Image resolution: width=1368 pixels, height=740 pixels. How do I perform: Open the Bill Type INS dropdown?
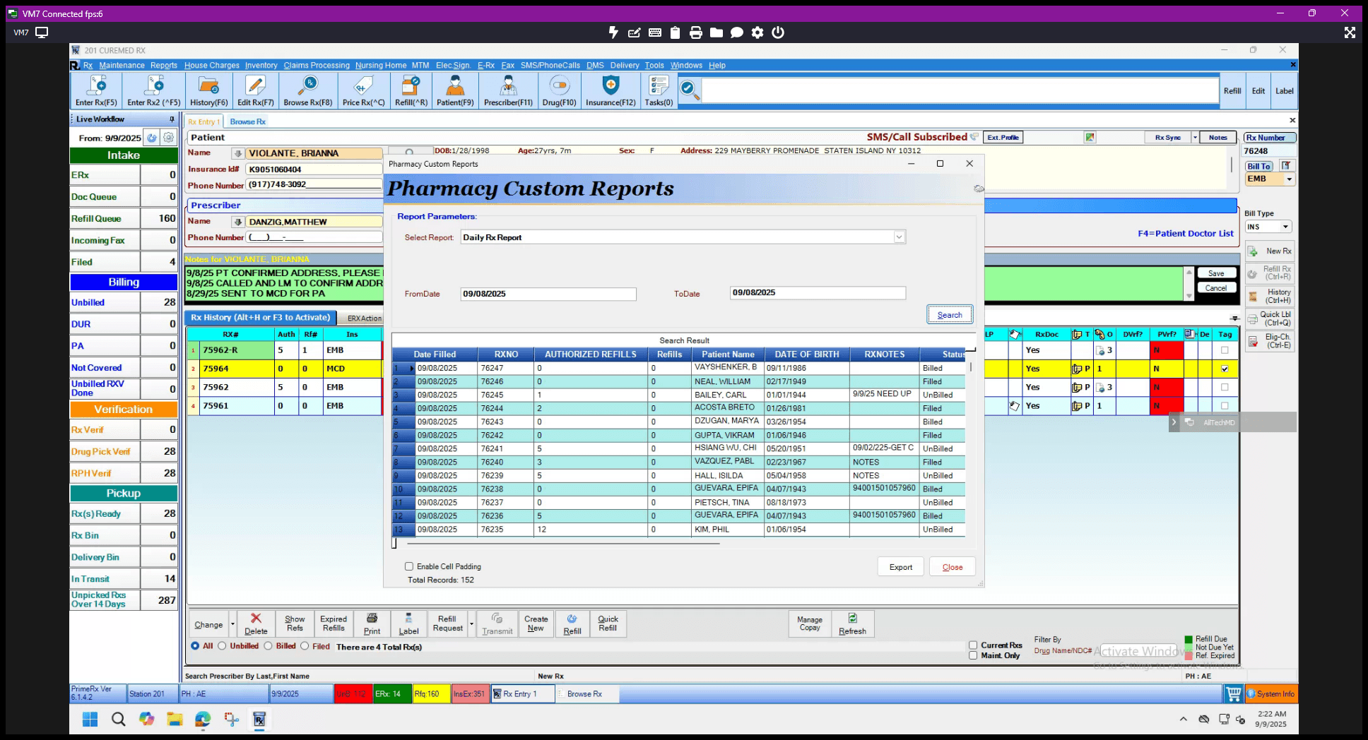coord(1285,227)
